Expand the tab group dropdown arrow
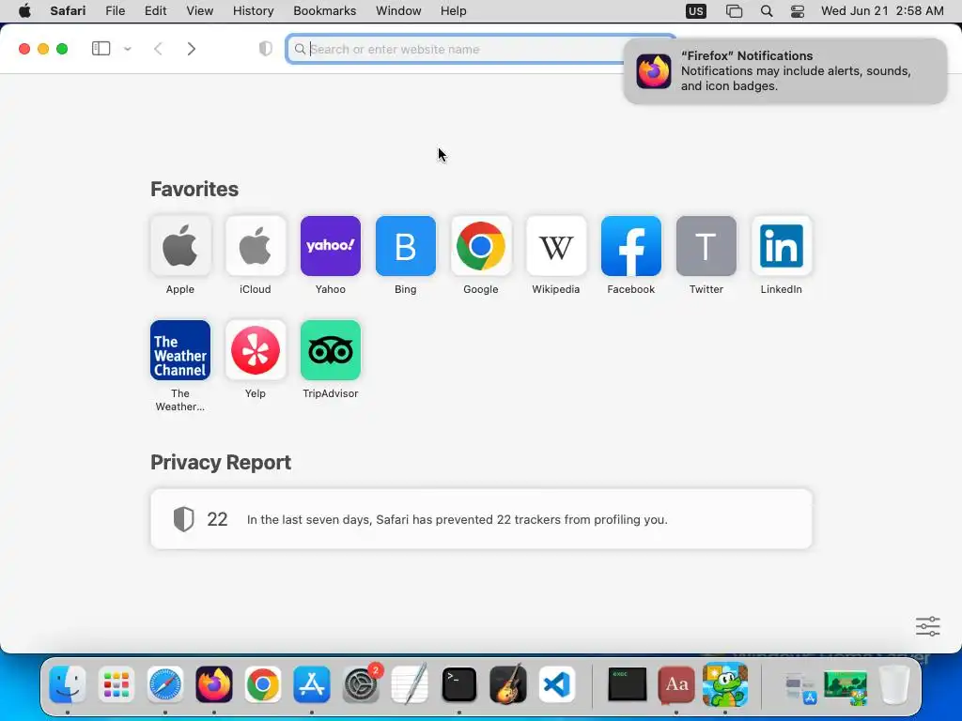This screenshot has width=962, height=721. (x=128, y=49)
